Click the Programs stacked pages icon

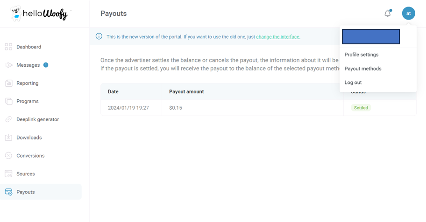[x=8, y=101]
